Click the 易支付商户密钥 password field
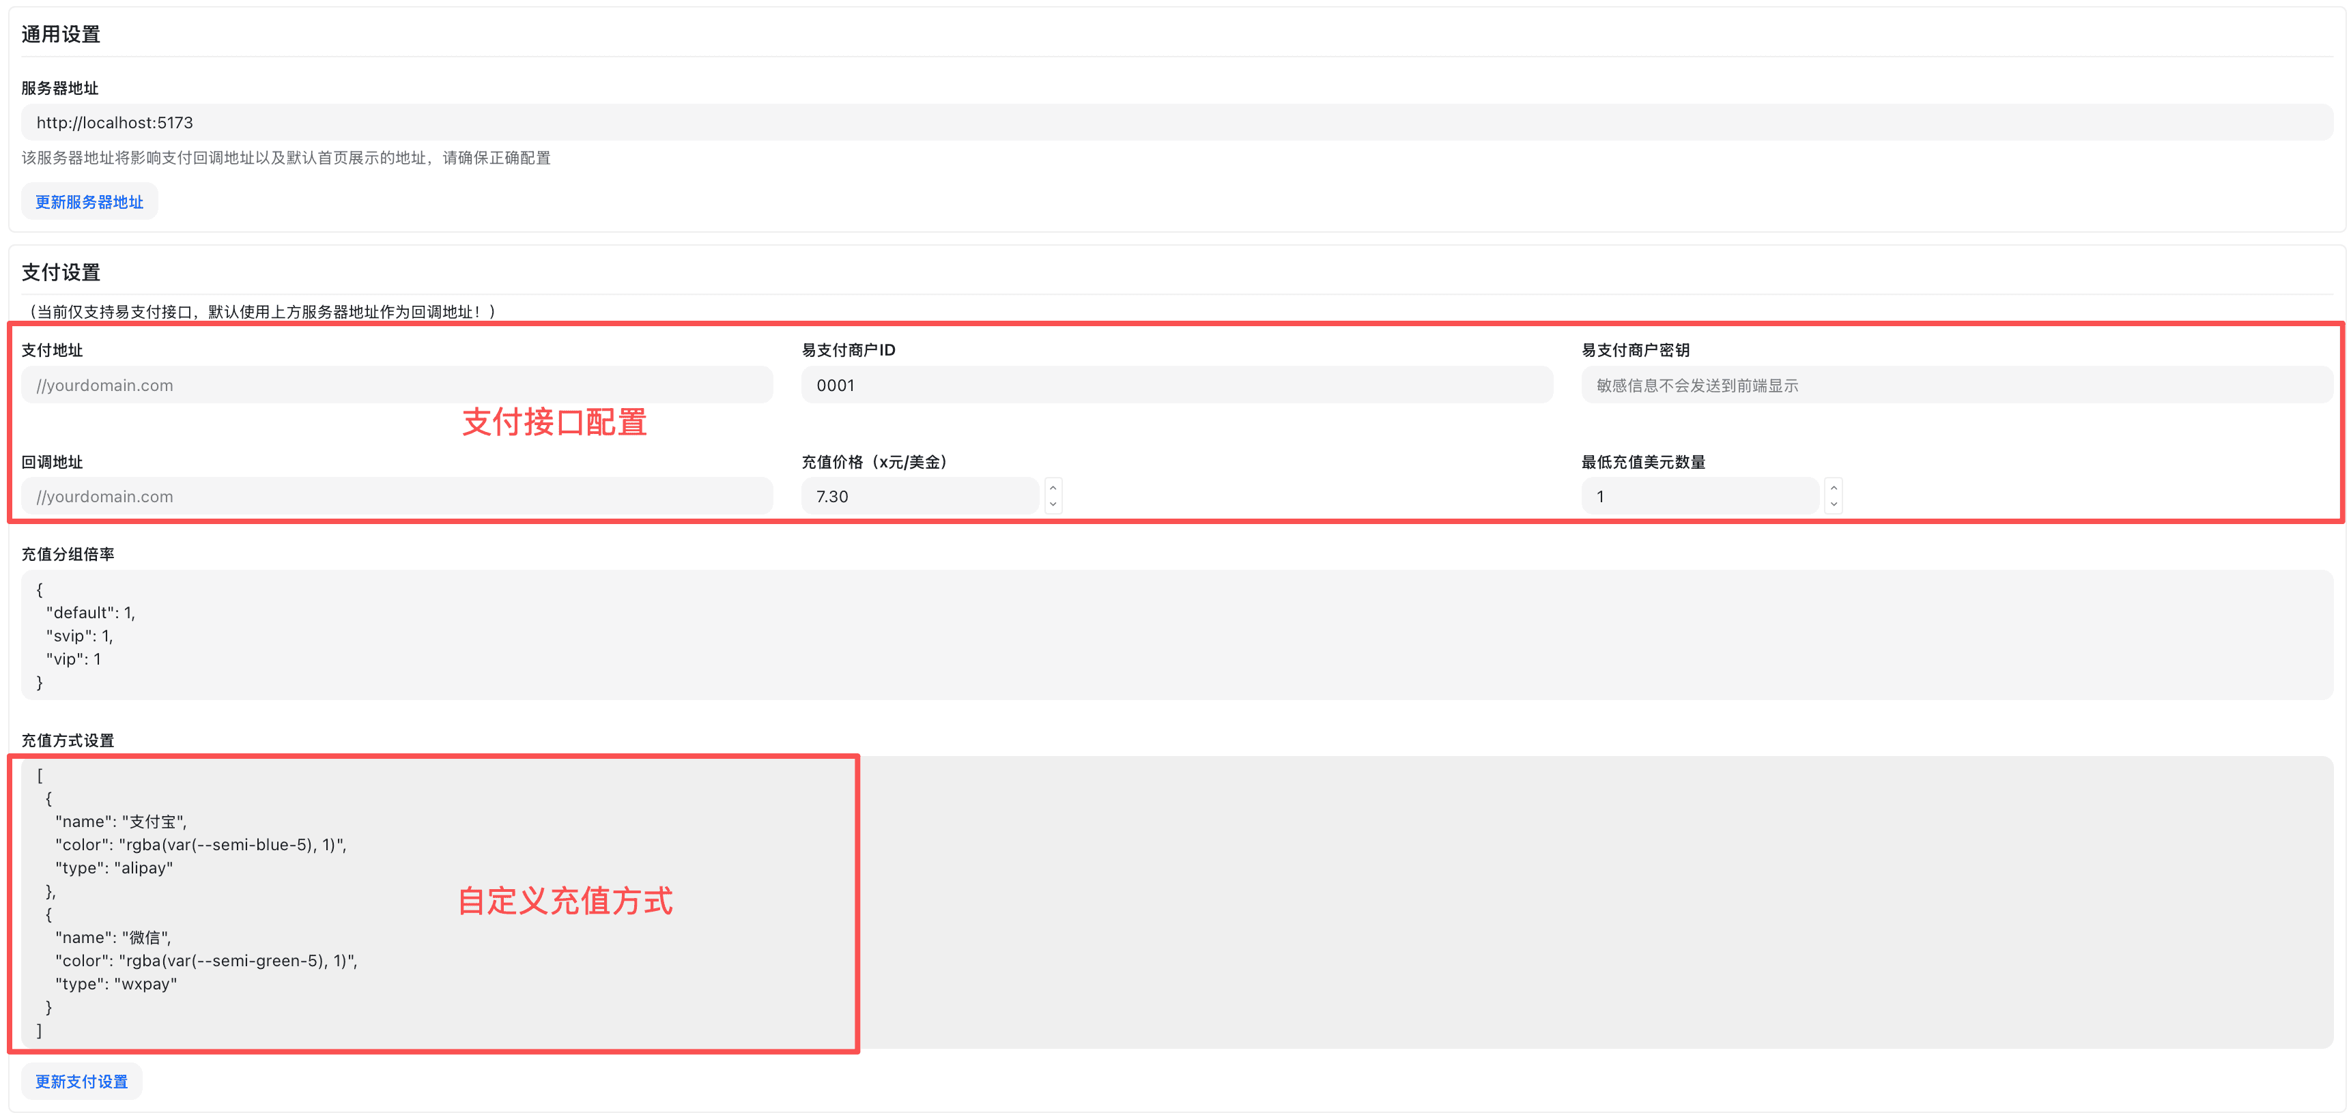2351x1115 pixels. pos(1953,384)
